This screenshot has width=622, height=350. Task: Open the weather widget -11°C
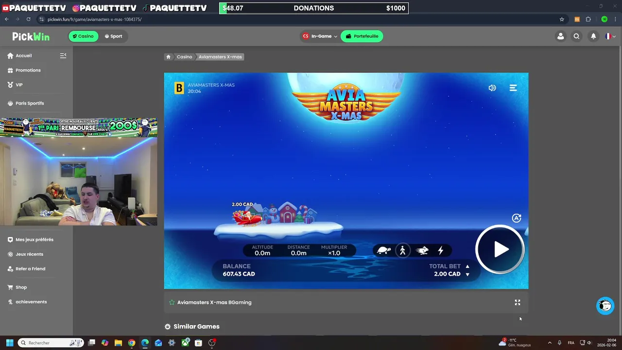(x=515, y=343)
